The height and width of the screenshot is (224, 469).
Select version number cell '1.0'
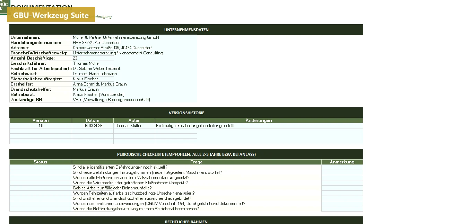pyautogui.click(x=41, y=126)
